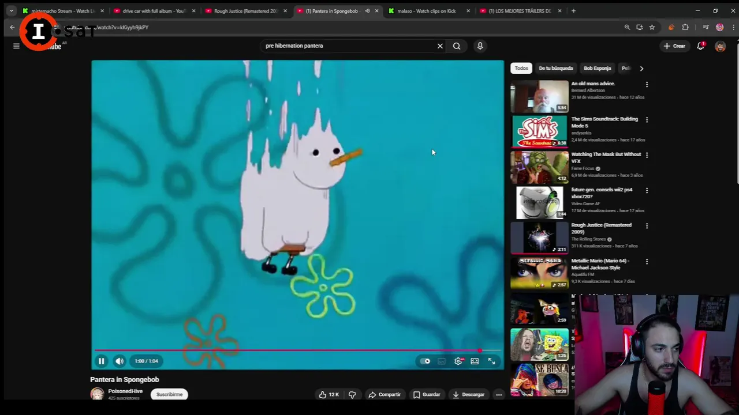Screen dimensions: 739x415
Task: Click the page vertical scrollbar
Action: pyautogui.click(x=737, y=115)
